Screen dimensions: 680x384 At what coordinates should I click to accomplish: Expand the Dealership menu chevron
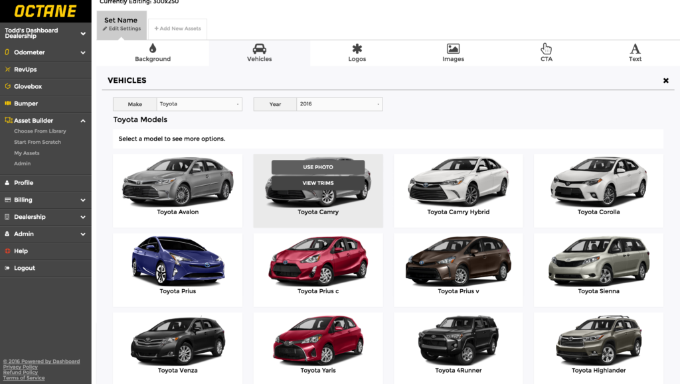click(83, 217)
